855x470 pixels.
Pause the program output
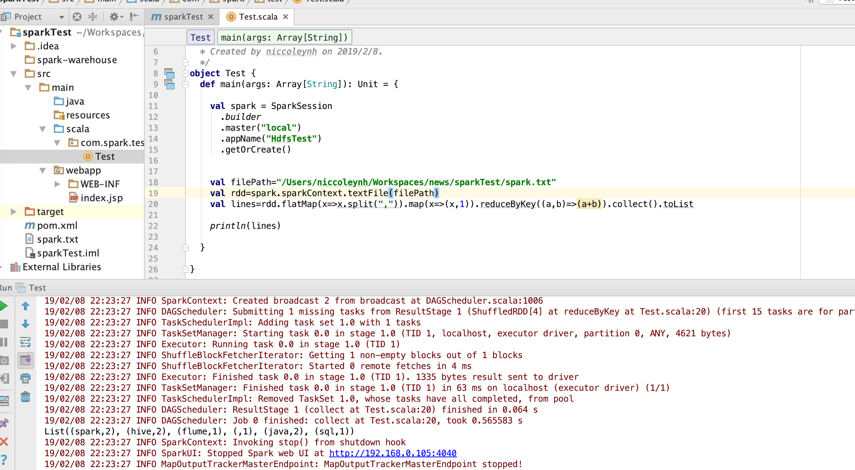click(x=4, y=342)
